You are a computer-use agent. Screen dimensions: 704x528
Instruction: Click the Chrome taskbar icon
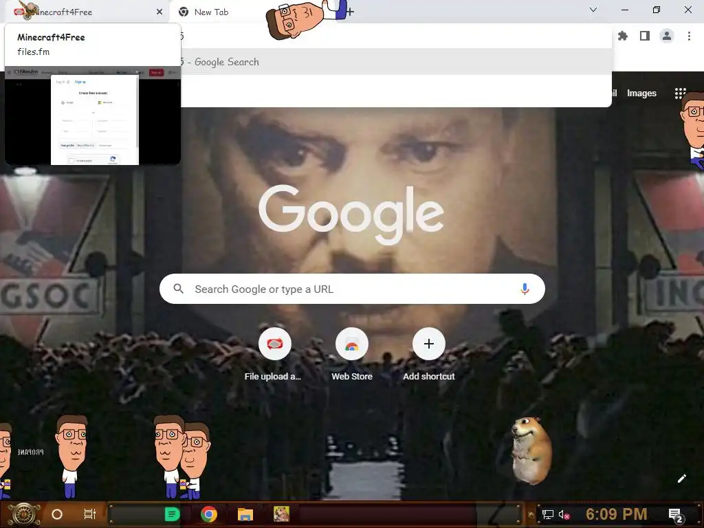pyautogui.click(x=209, y=514)
